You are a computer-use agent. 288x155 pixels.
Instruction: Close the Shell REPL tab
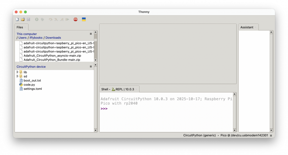136,89
